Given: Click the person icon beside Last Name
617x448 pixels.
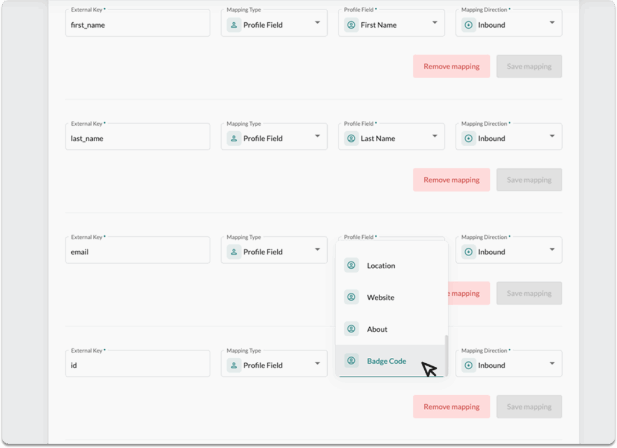Looking at the screenshot, I should [351, 138].
